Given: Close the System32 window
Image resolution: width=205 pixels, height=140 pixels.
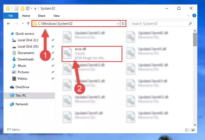Looking at the screenshot, I should (191, 8).
